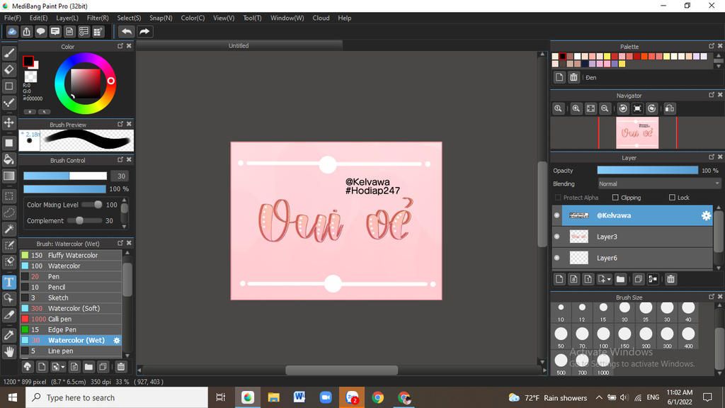Select the Hand pan tool
Screen dimensions: 725x408
(x=8, y=351)
